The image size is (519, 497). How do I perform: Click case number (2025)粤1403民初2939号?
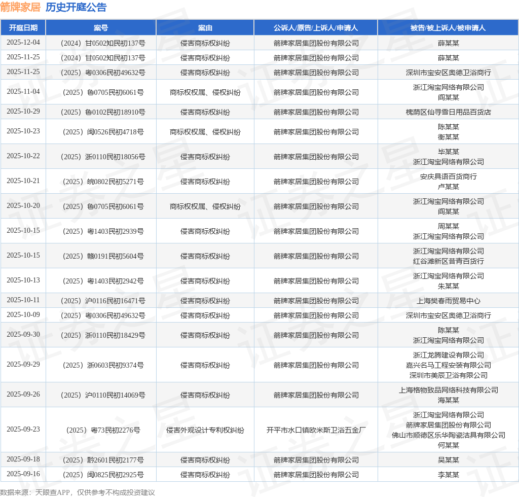[103, 231]
